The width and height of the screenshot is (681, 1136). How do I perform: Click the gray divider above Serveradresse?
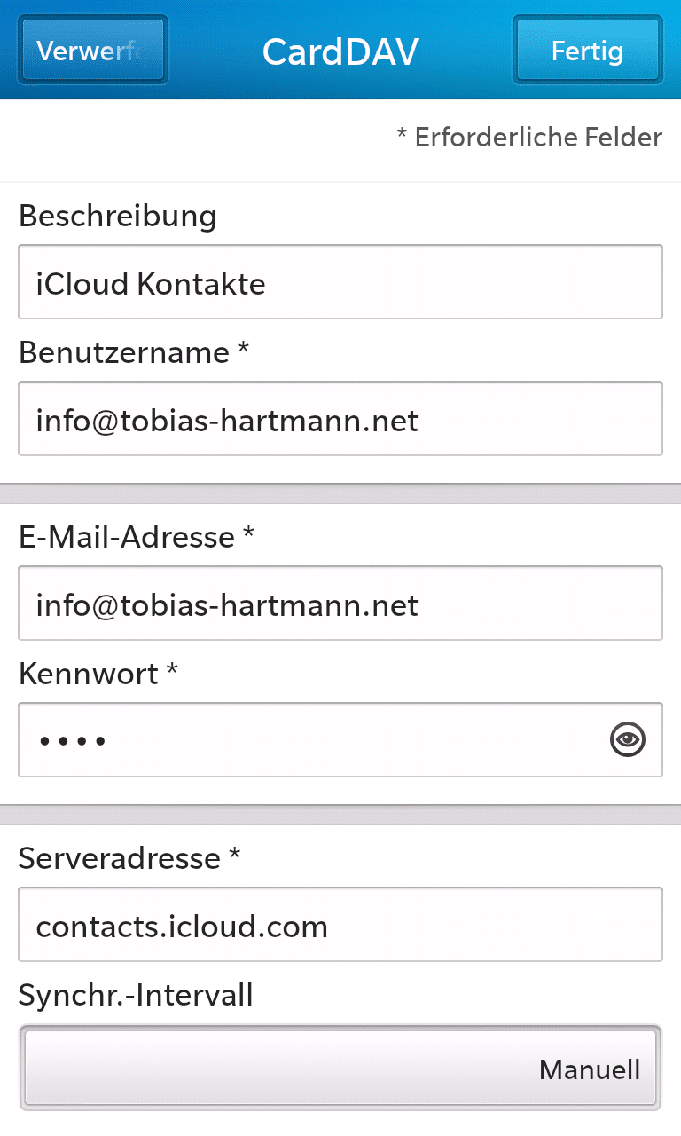(x=340, y=816)
